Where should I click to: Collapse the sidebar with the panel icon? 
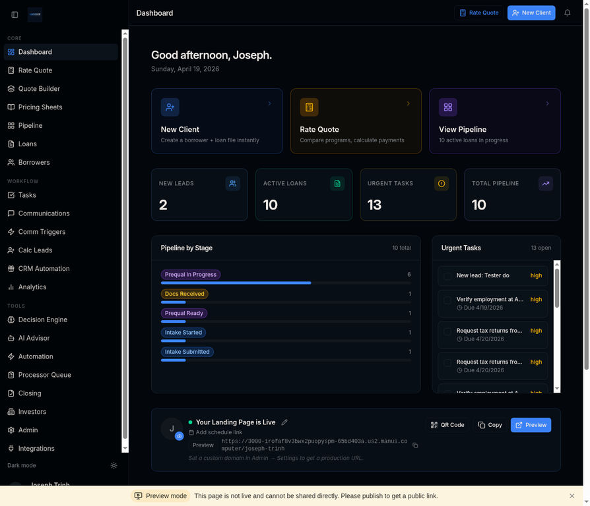click(x=15, y=14)
